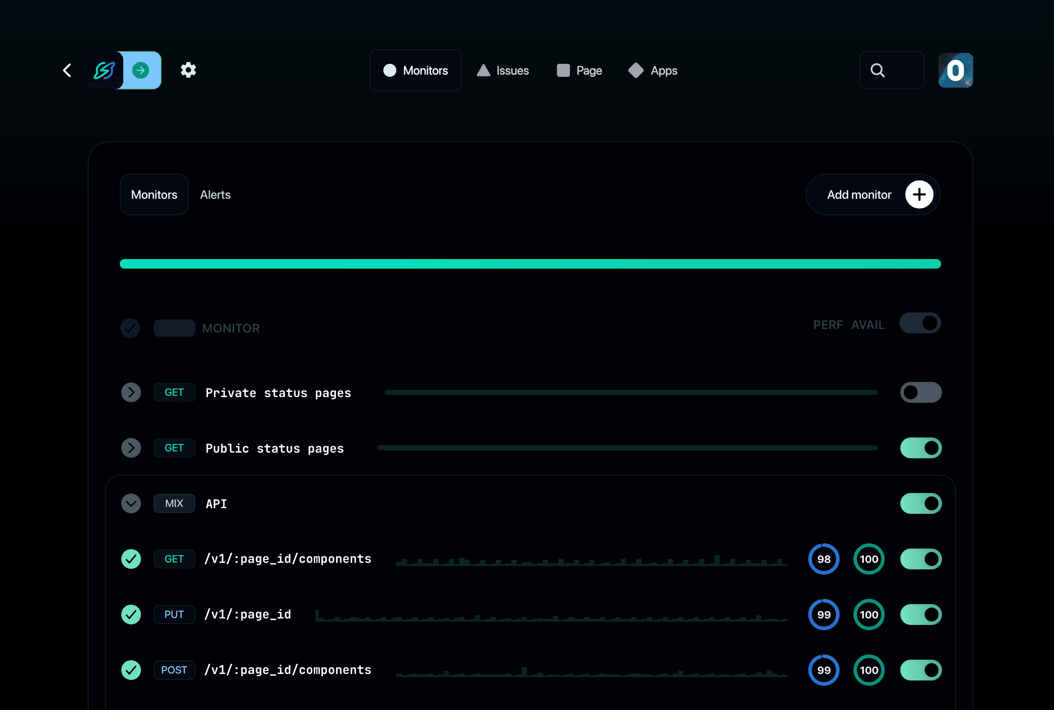Open the settings gear icon
The image size is (1054, 710).
(x=188, y=70)
